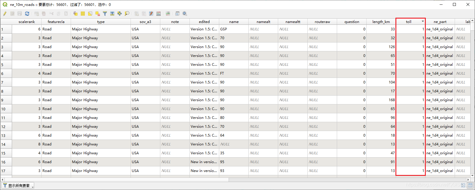
Task: Switch to table view bottom-right icon
Action: [470, 185]
